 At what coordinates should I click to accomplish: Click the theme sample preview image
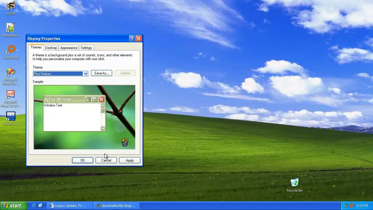click(85, 117)
